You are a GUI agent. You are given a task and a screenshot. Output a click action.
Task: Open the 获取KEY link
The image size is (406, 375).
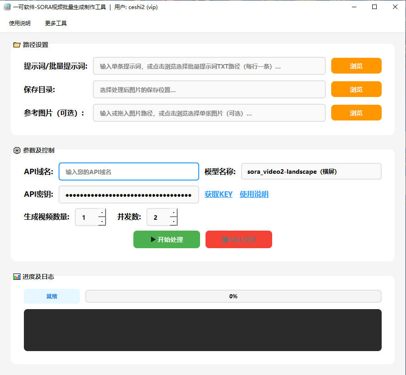pos(219,194)
